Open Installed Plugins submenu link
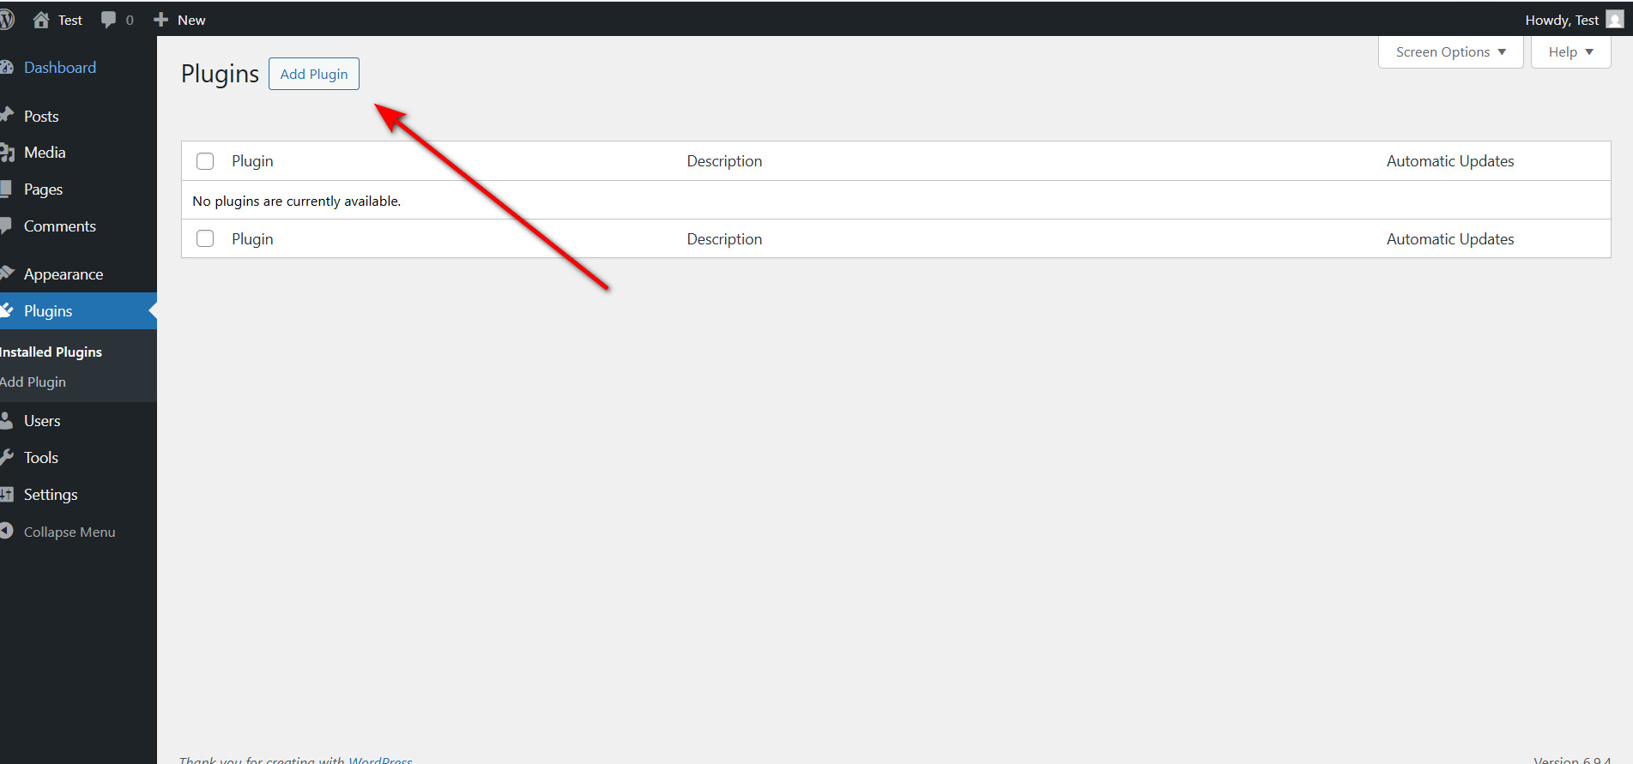 pyautogui.click(x=51, y=352)
